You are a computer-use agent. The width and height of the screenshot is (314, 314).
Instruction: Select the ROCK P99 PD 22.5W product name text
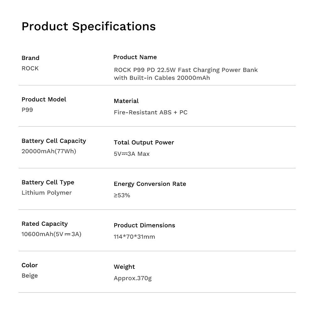pyautogui.click(x=186, y=74)
